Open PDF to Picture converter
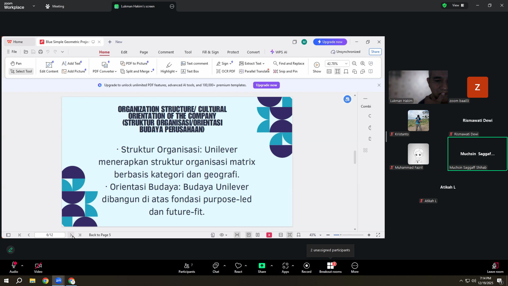The height and width of the screenshot is (286, 508). (135, 64)
